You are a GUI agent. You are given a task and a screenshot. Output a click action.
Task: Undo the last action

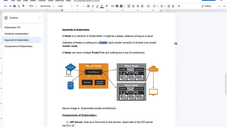6,6
